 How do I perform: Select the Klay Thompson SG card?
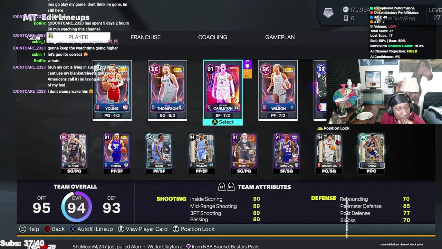pos(167,91)
